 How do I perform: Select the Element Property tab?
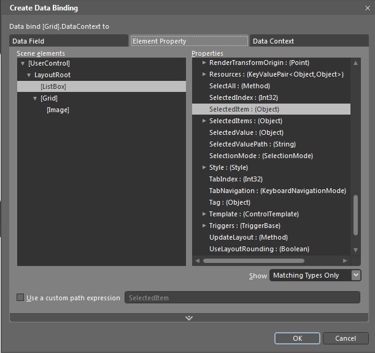click(x=189, y=41)
